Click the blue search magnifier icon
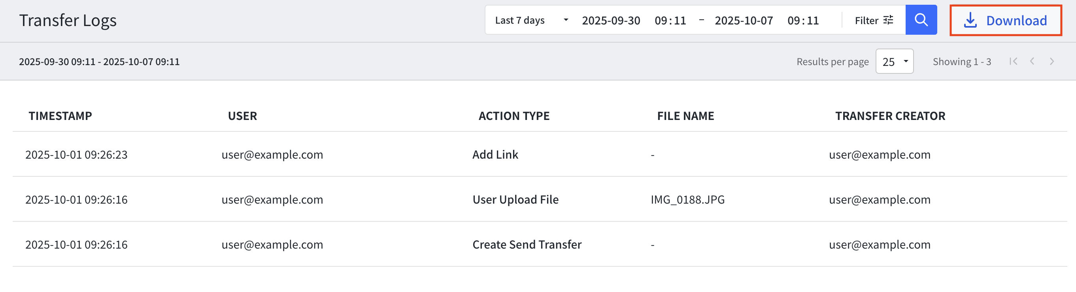The image size is (1076, 292). click(x=921, y=20)
